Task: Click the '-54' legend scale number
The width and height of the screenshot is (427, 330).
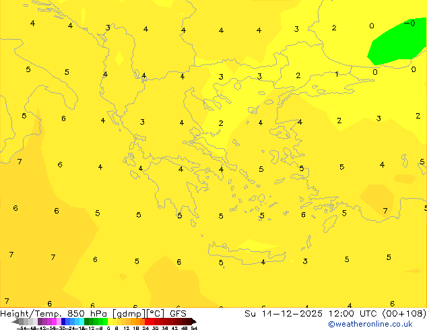Action: point(23,329)
